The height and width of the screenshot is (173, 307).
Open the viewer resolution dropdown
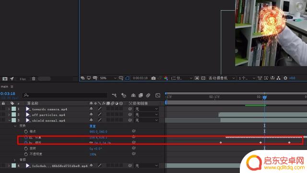[181, 78]
